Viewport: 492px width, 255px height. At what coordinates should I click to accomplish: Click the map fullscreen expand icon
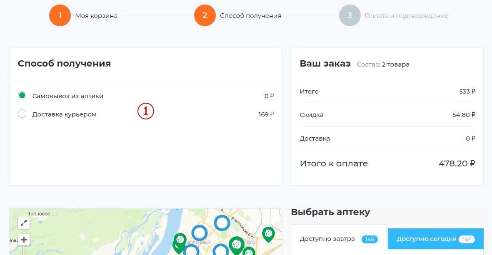24,223
